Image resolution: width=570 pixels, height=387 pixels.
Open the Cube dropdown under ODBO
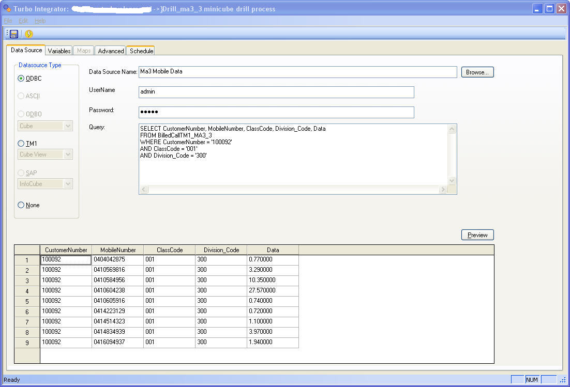click(68, 126)
